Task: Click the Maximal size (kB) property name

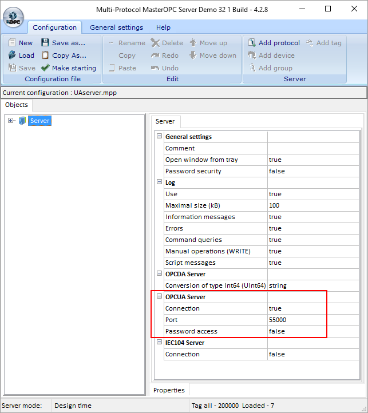Action: [x=193, y=205]
